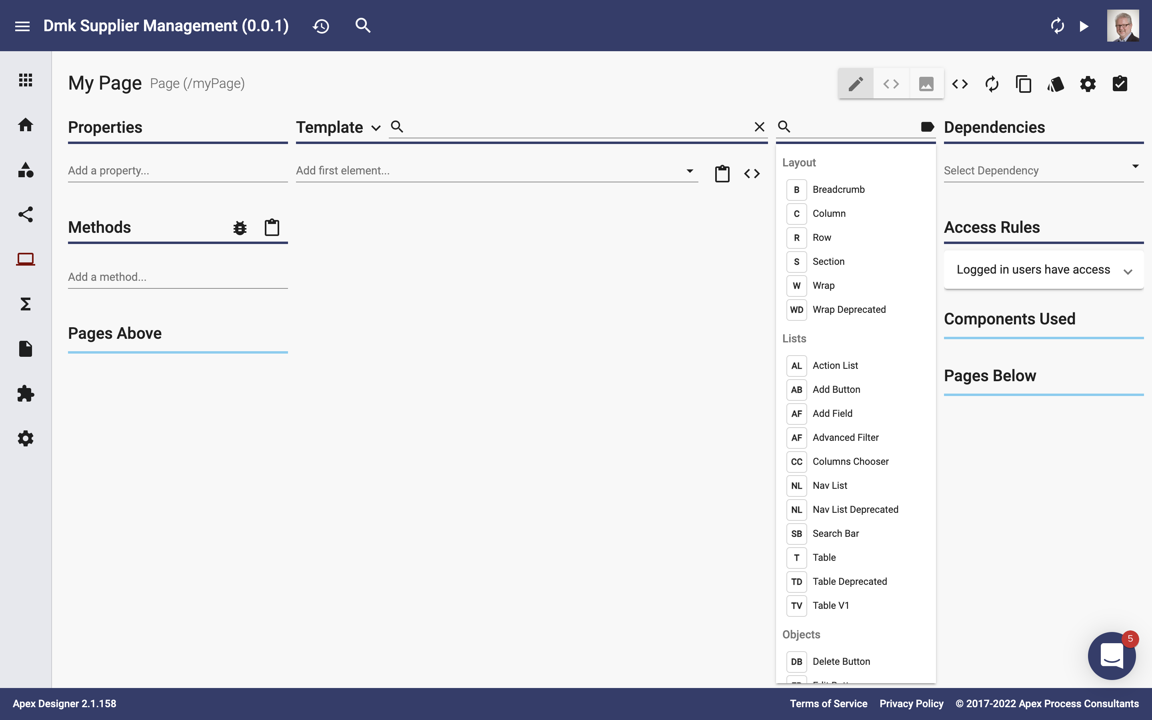
Task: Open the code editor view icon
Action: click(x=891, y=83)
